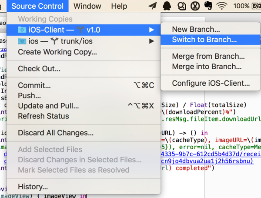
Task: Click the scissors circle menu bar icon
Action: (x=195, y=6)
